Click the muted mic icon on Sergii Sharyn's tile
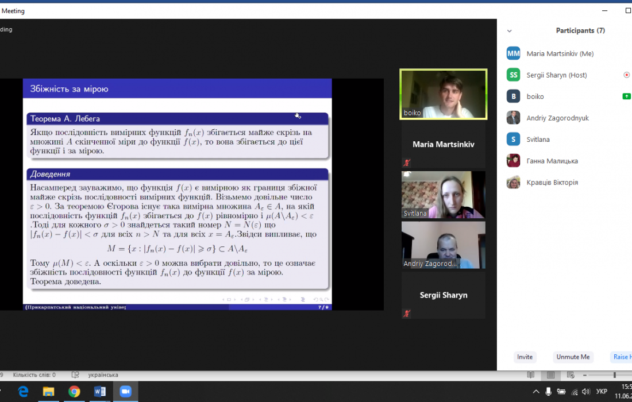This screenshot has width=632, height=402. (407, 313)
